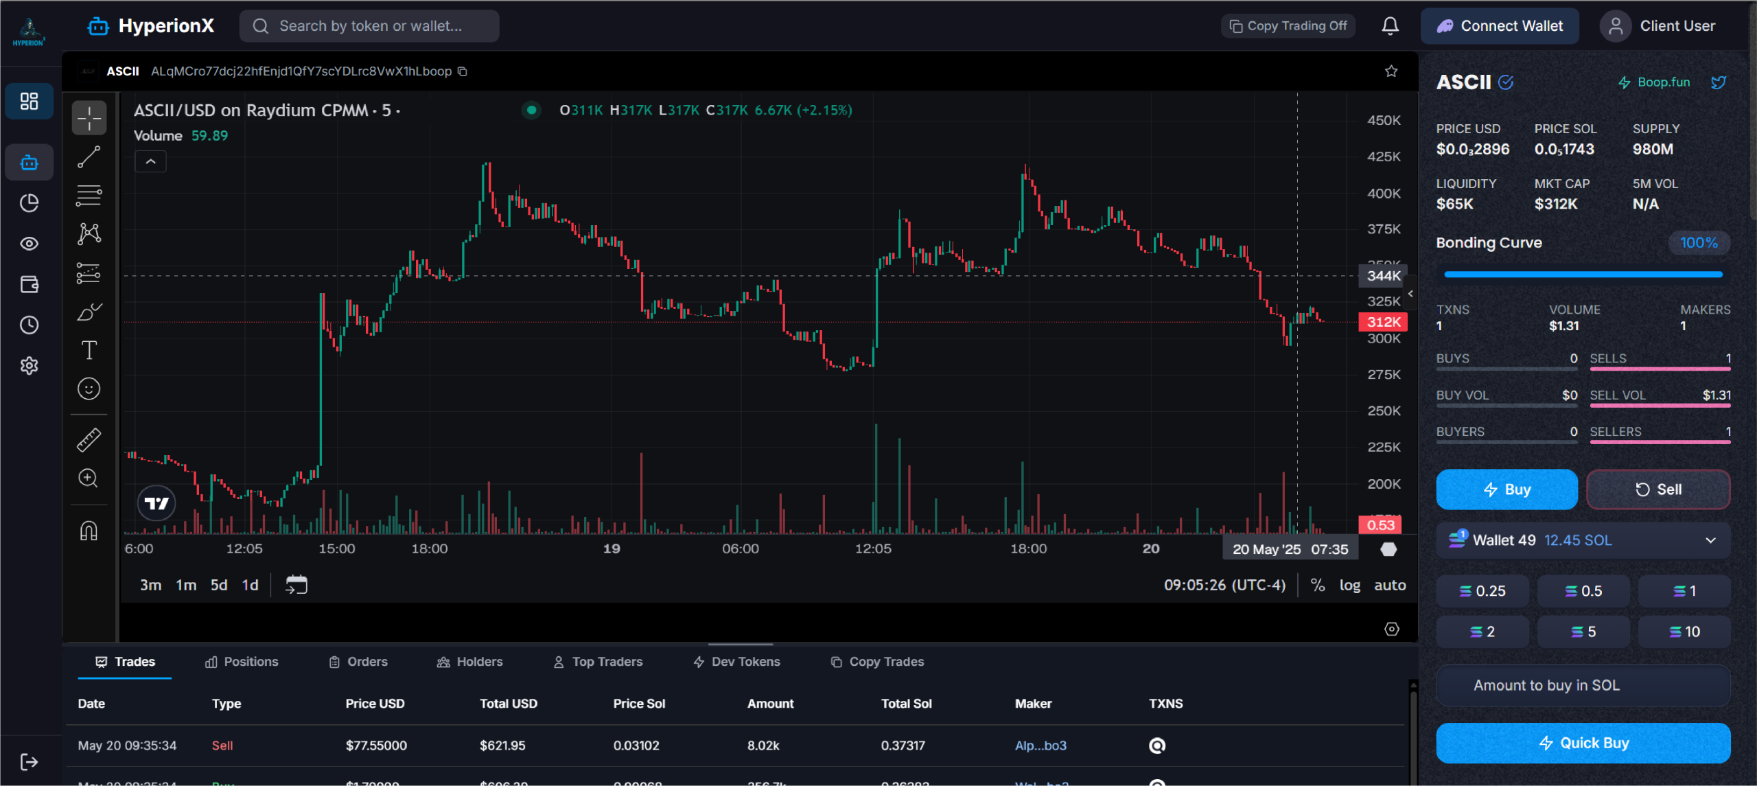Select the ruler measure tool
The width and height of the screenshot is (1757, 786).
point(89,439)
